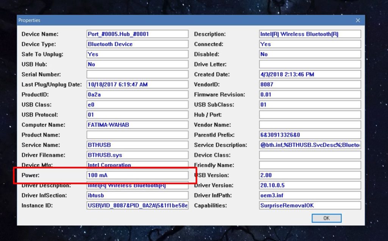The image size is (388, 241).
Task: Select the Service Name field showing BTHUSB
Action: (x=136, y=145)
